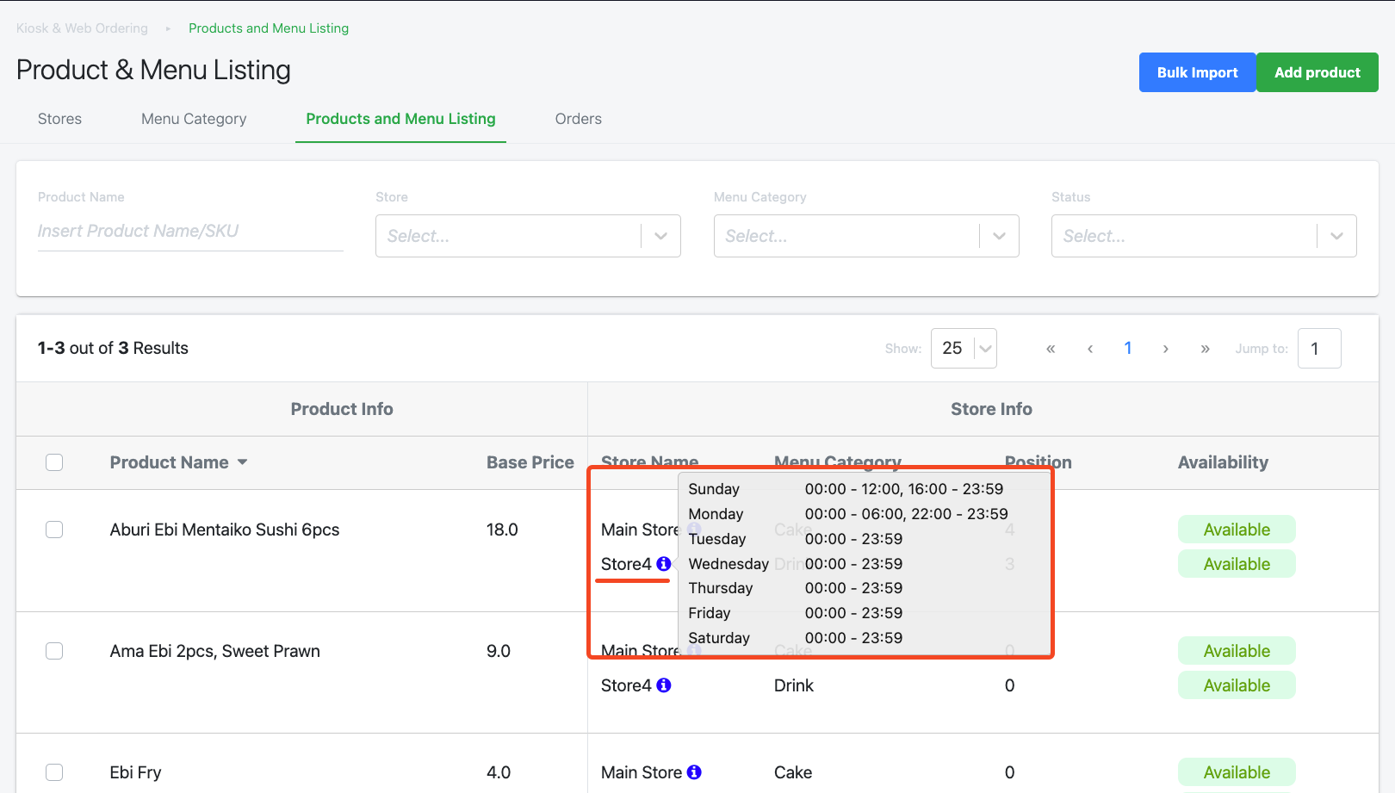
Task: Go to next page arrow
Action: (1166, 349)
